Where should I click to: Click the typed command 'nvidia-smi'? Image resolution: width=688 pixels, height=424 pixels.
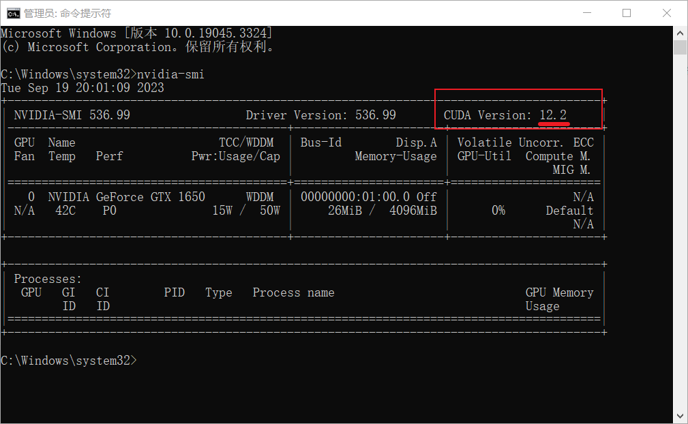tap(170, 74)
